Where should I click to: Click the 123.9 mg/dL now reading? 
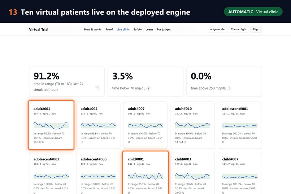click(x=92, y=164)
